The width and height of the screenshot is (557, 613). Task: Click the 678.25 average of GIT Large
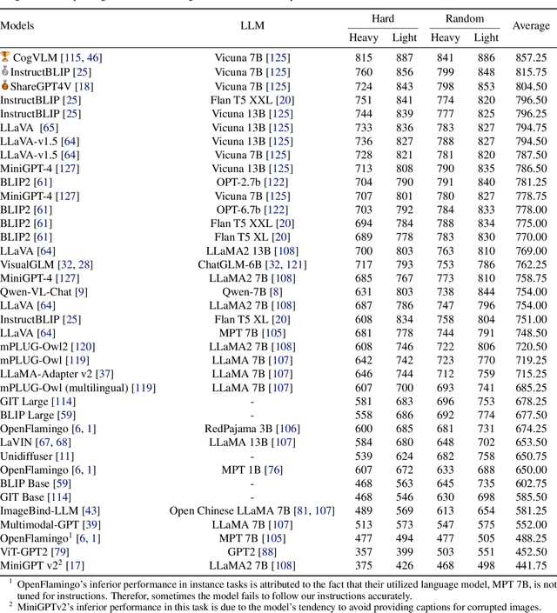pyautogui.click(x=531, y=402)
